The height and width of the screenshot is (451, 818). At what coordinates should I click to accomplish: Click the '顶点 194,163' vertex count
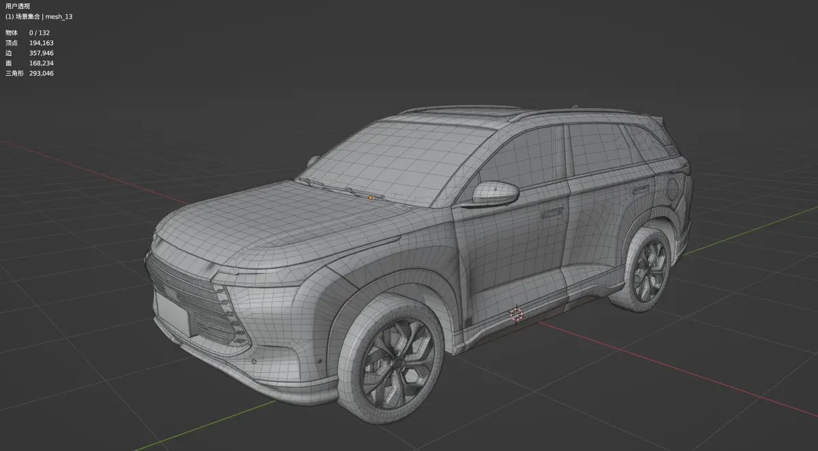tap(29, 43)
